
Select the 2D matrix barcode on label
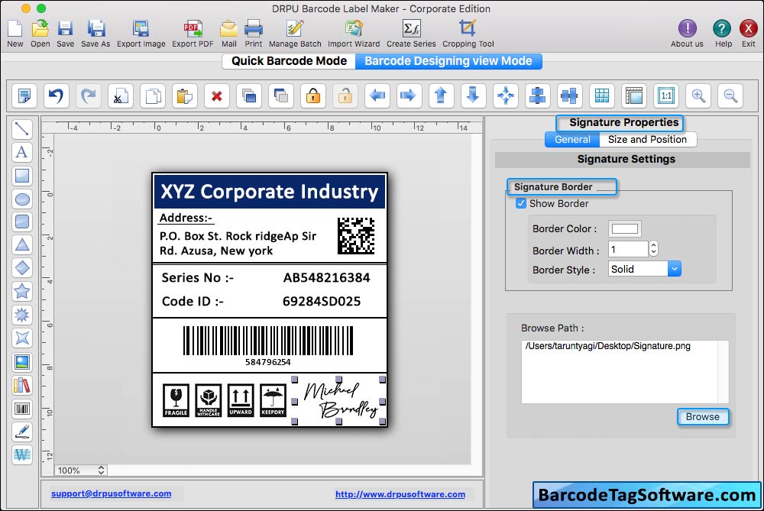coord(356,236)
